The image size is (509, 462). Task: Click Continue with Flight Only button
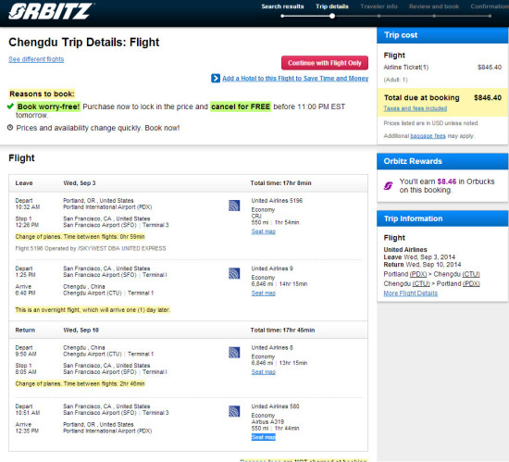(325, 63)
